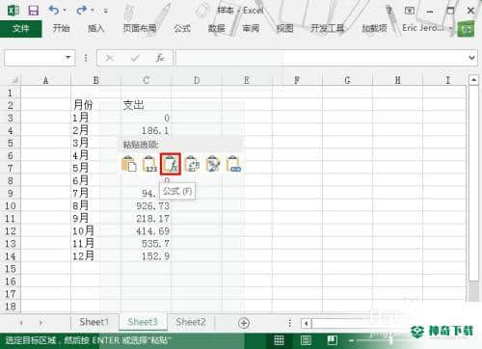This screenshot has height=349, width=482.
Task: Open the Customize Quick Access Toolbar dropdown
Action: [105, 11]
